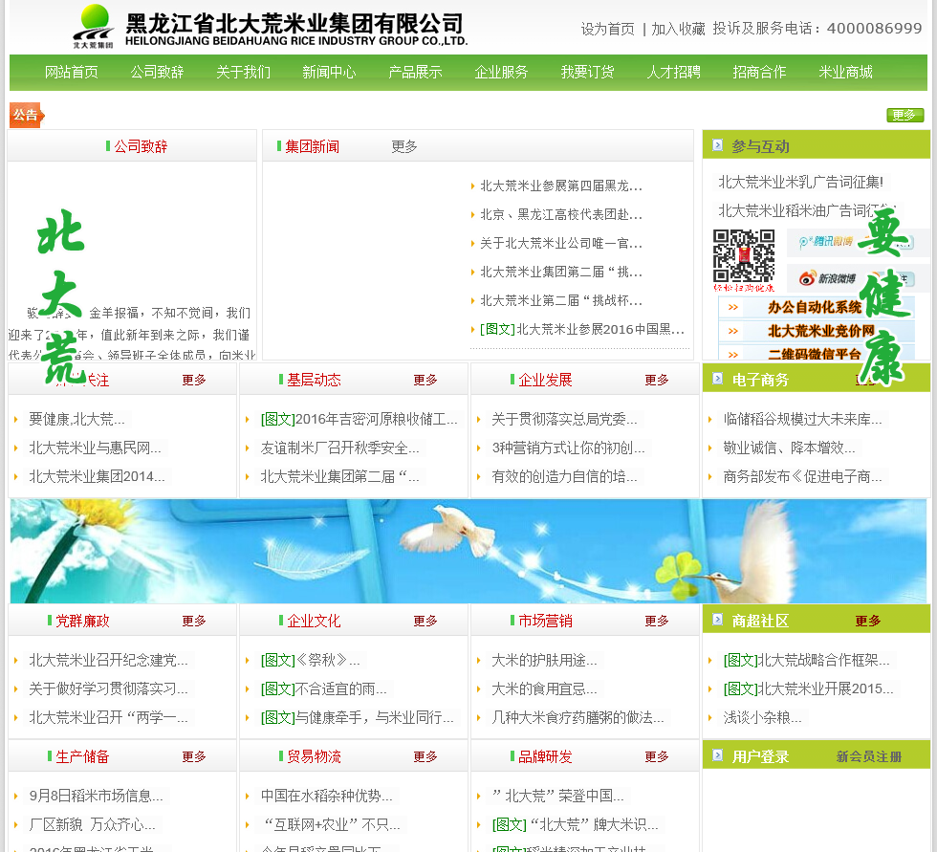
Task: Click 更多 in 企业文化 section
Action: pos(425,622)
